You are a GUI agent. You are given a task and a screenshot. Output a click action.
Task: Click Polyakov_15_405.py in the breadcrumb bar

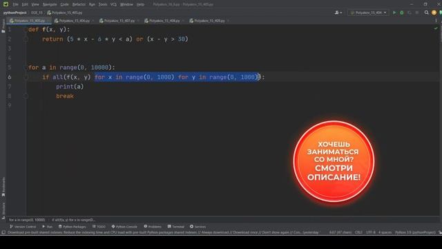click(65, 12)
